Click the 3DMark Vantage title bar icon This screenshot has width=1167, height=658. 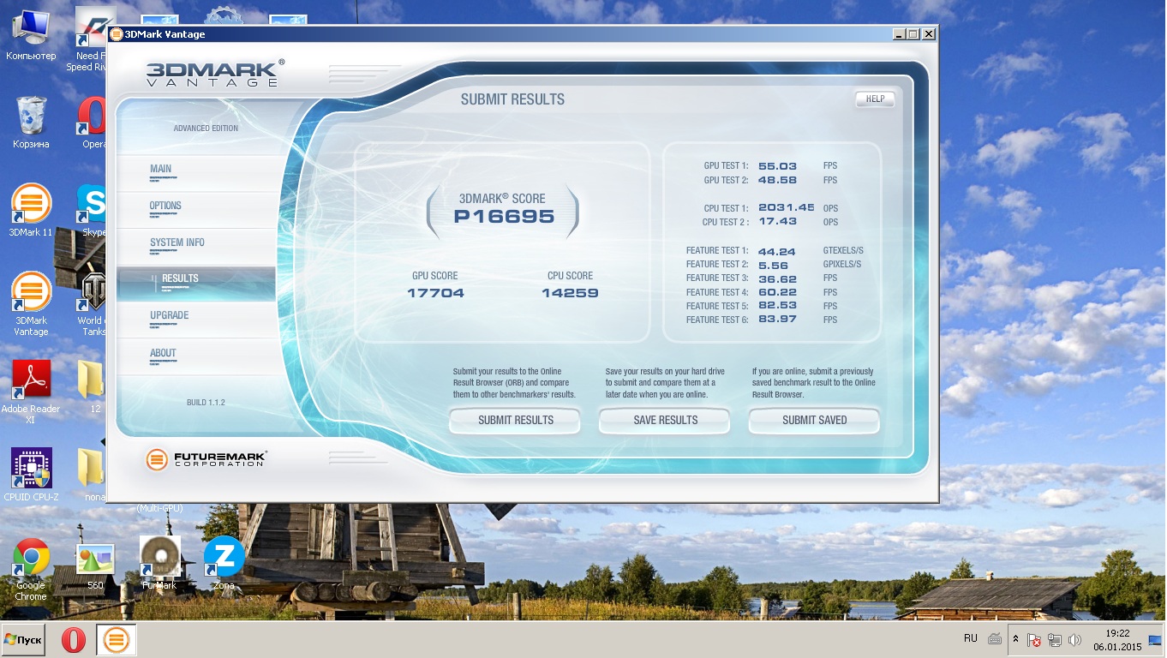116,34
